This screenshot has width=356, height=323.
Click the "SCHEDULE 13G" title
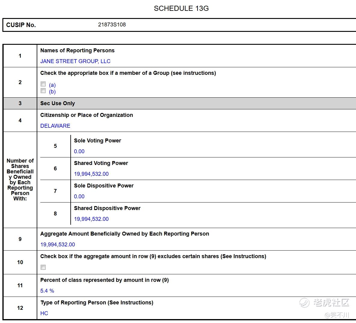[181, 8]
